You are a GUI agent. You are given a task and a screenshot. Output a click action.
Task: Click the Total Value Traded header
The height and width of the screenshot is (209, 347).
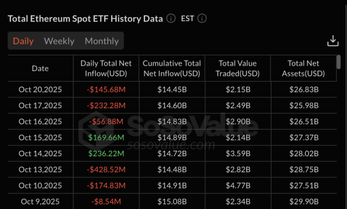point(238,68)
